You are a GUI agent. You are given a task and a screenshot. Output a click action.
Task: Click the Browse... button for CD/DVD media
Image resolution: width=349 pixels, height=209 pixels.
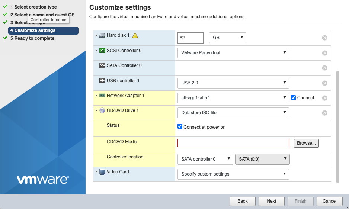pyautogui.click(x=306, y=143)
